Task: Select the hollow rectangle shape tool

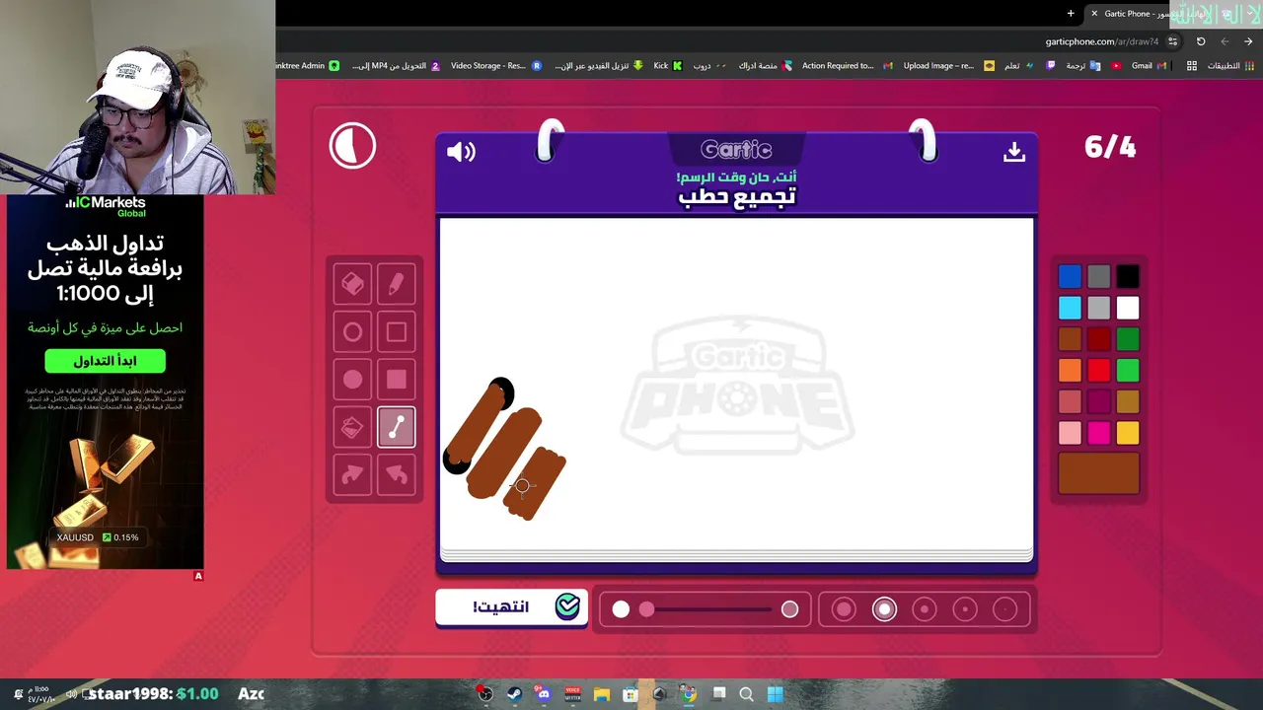Action: click(x=396, y=332)
